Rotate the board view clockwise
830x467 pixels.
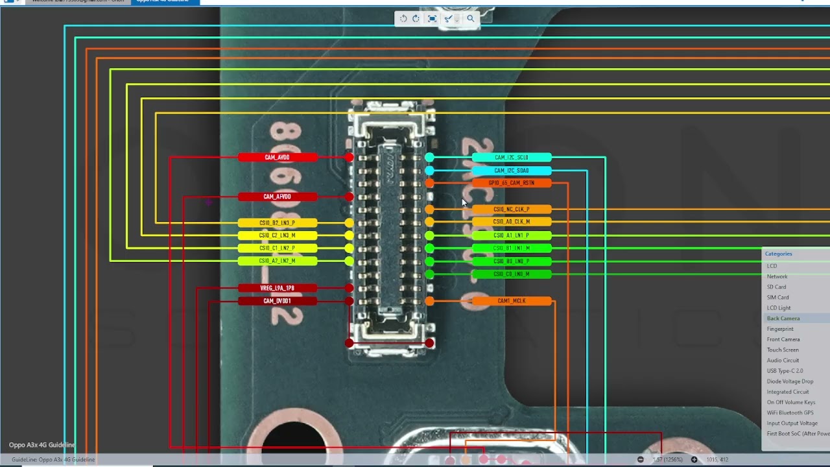[416, 19]
